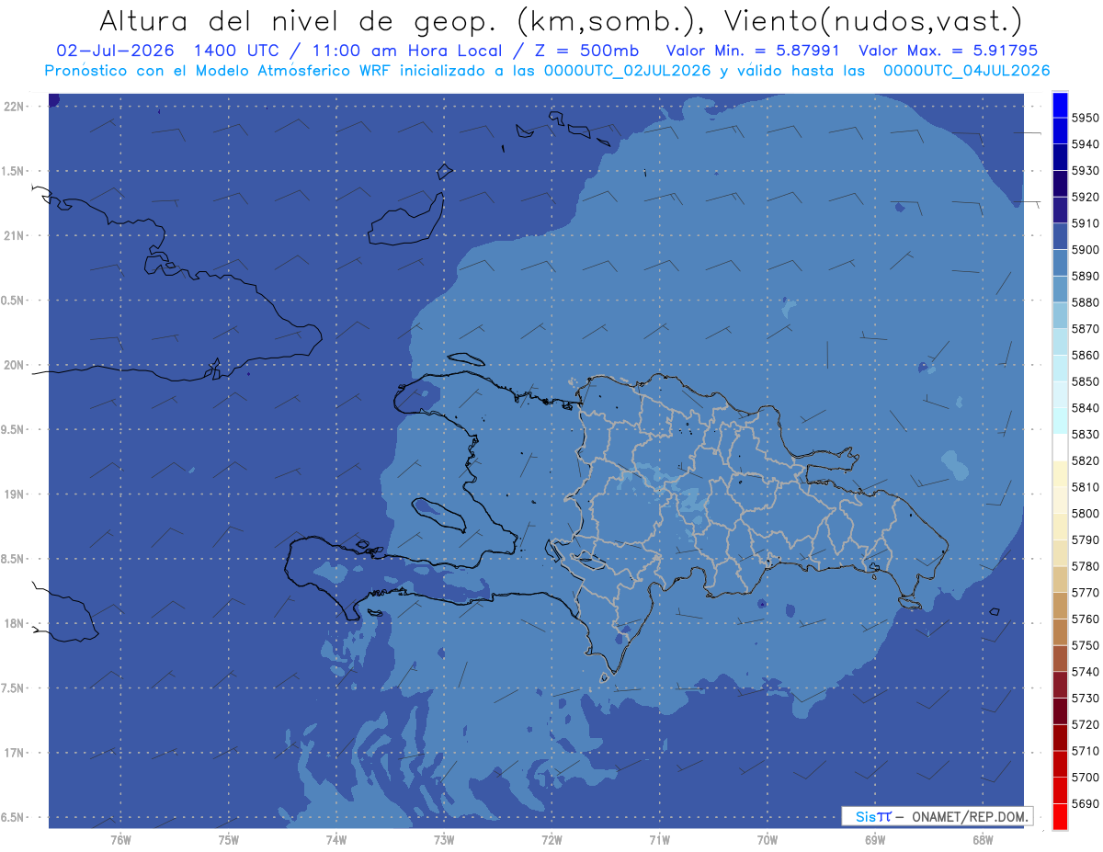Click the 72W longitude label

click(551, 839)
